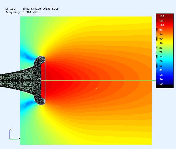Click the 110 value on color scale
The width and height of the screenshot is (176, 149).
click(162, 16)
